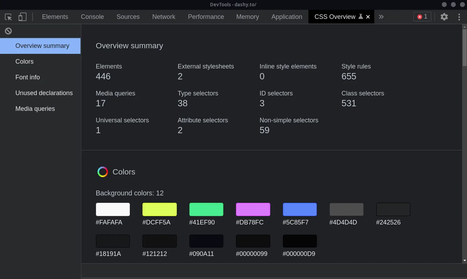Click the clear overview icon
467x279 pixels.
8,31
